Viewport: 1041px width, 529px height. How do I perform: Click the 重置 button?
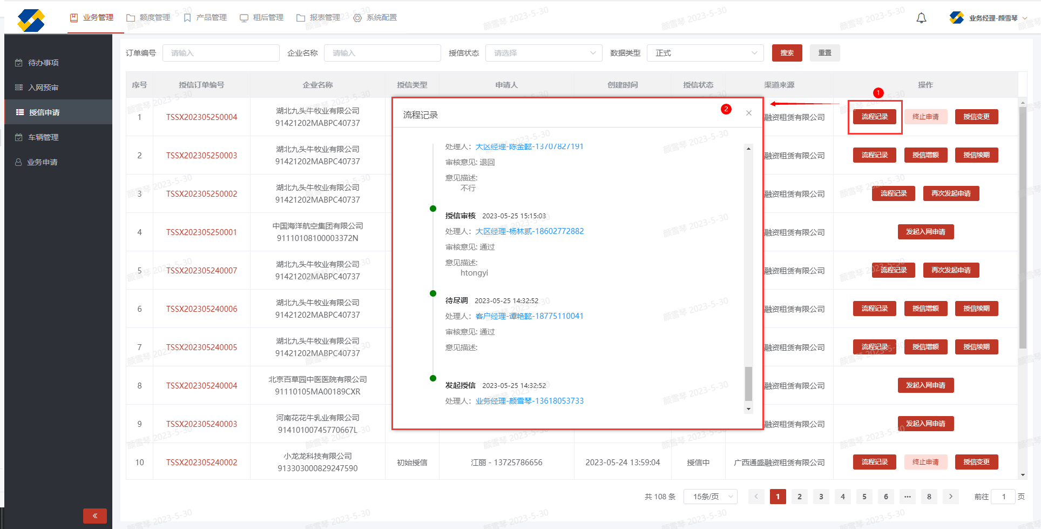824,53
